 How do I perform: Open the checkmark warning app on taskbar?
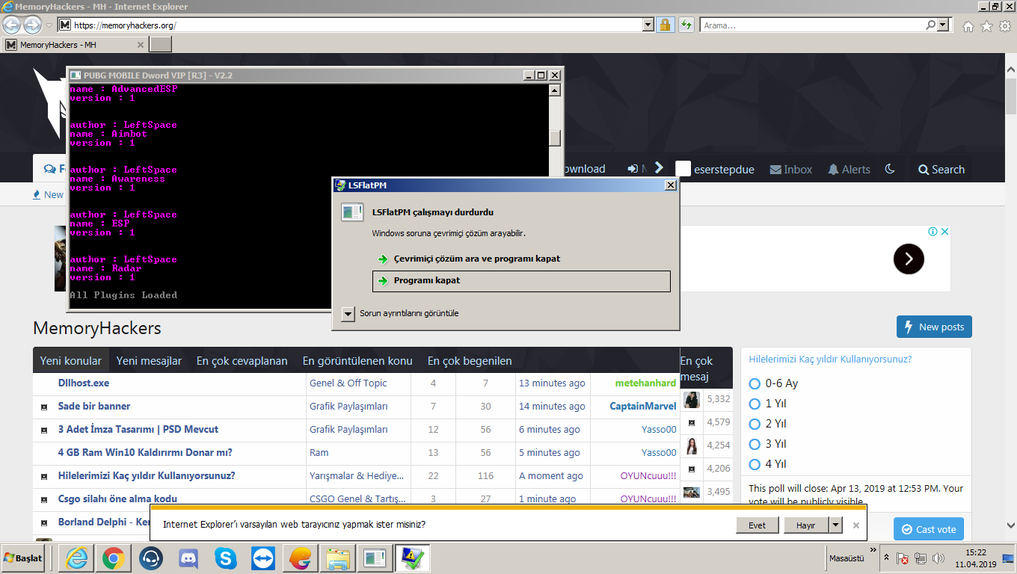click(413, 558)
